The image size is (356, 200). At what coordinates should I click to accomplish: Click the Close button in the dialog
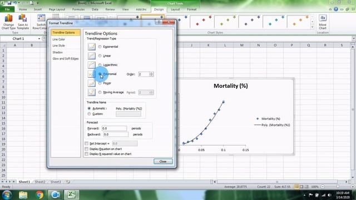coord(163,162)
